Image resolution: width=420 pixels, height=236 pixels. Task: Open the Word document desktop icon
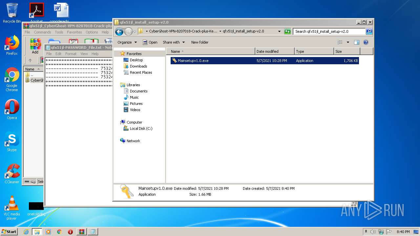coord(61,12)
